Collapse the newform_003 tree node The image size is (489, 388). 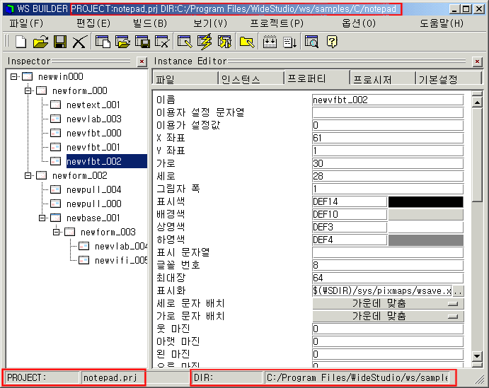tap(57, 232)
